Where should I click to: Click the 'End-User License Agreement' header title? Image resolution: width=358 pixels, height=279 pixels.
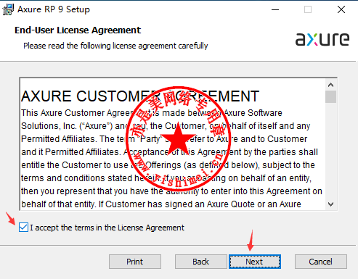(78, 30)
